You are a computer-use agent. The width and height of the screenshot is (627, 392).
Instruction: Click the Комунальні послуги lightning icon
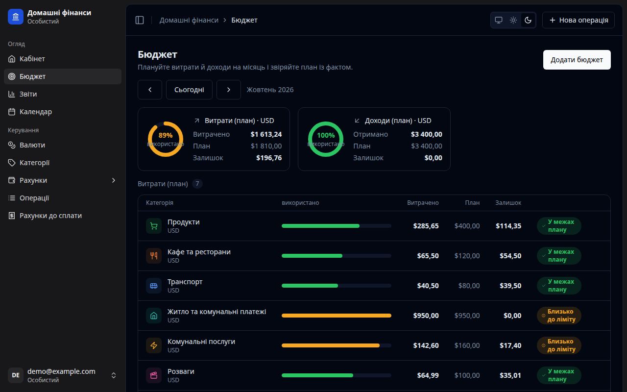click(x=154, y=345)
